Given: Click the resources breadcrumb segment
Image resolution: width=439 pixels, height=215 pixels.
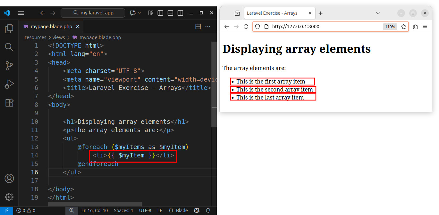Looking at the screenshot, I should (35, 37).
